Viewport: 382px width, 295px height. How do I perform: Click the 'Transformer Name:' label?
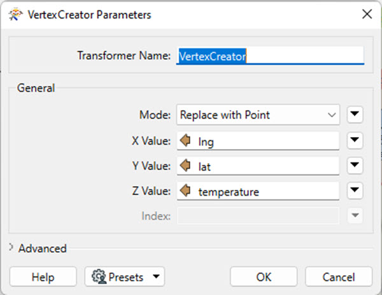point(124,55)
